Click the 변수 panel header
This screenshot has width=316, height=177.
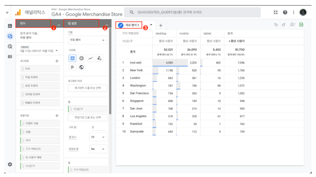pos(33,23)
